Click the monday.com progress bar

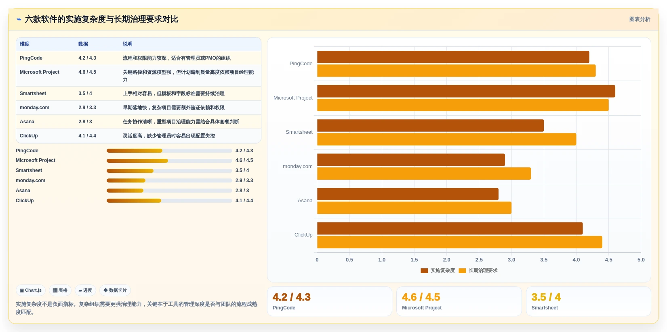pos(169,181)
